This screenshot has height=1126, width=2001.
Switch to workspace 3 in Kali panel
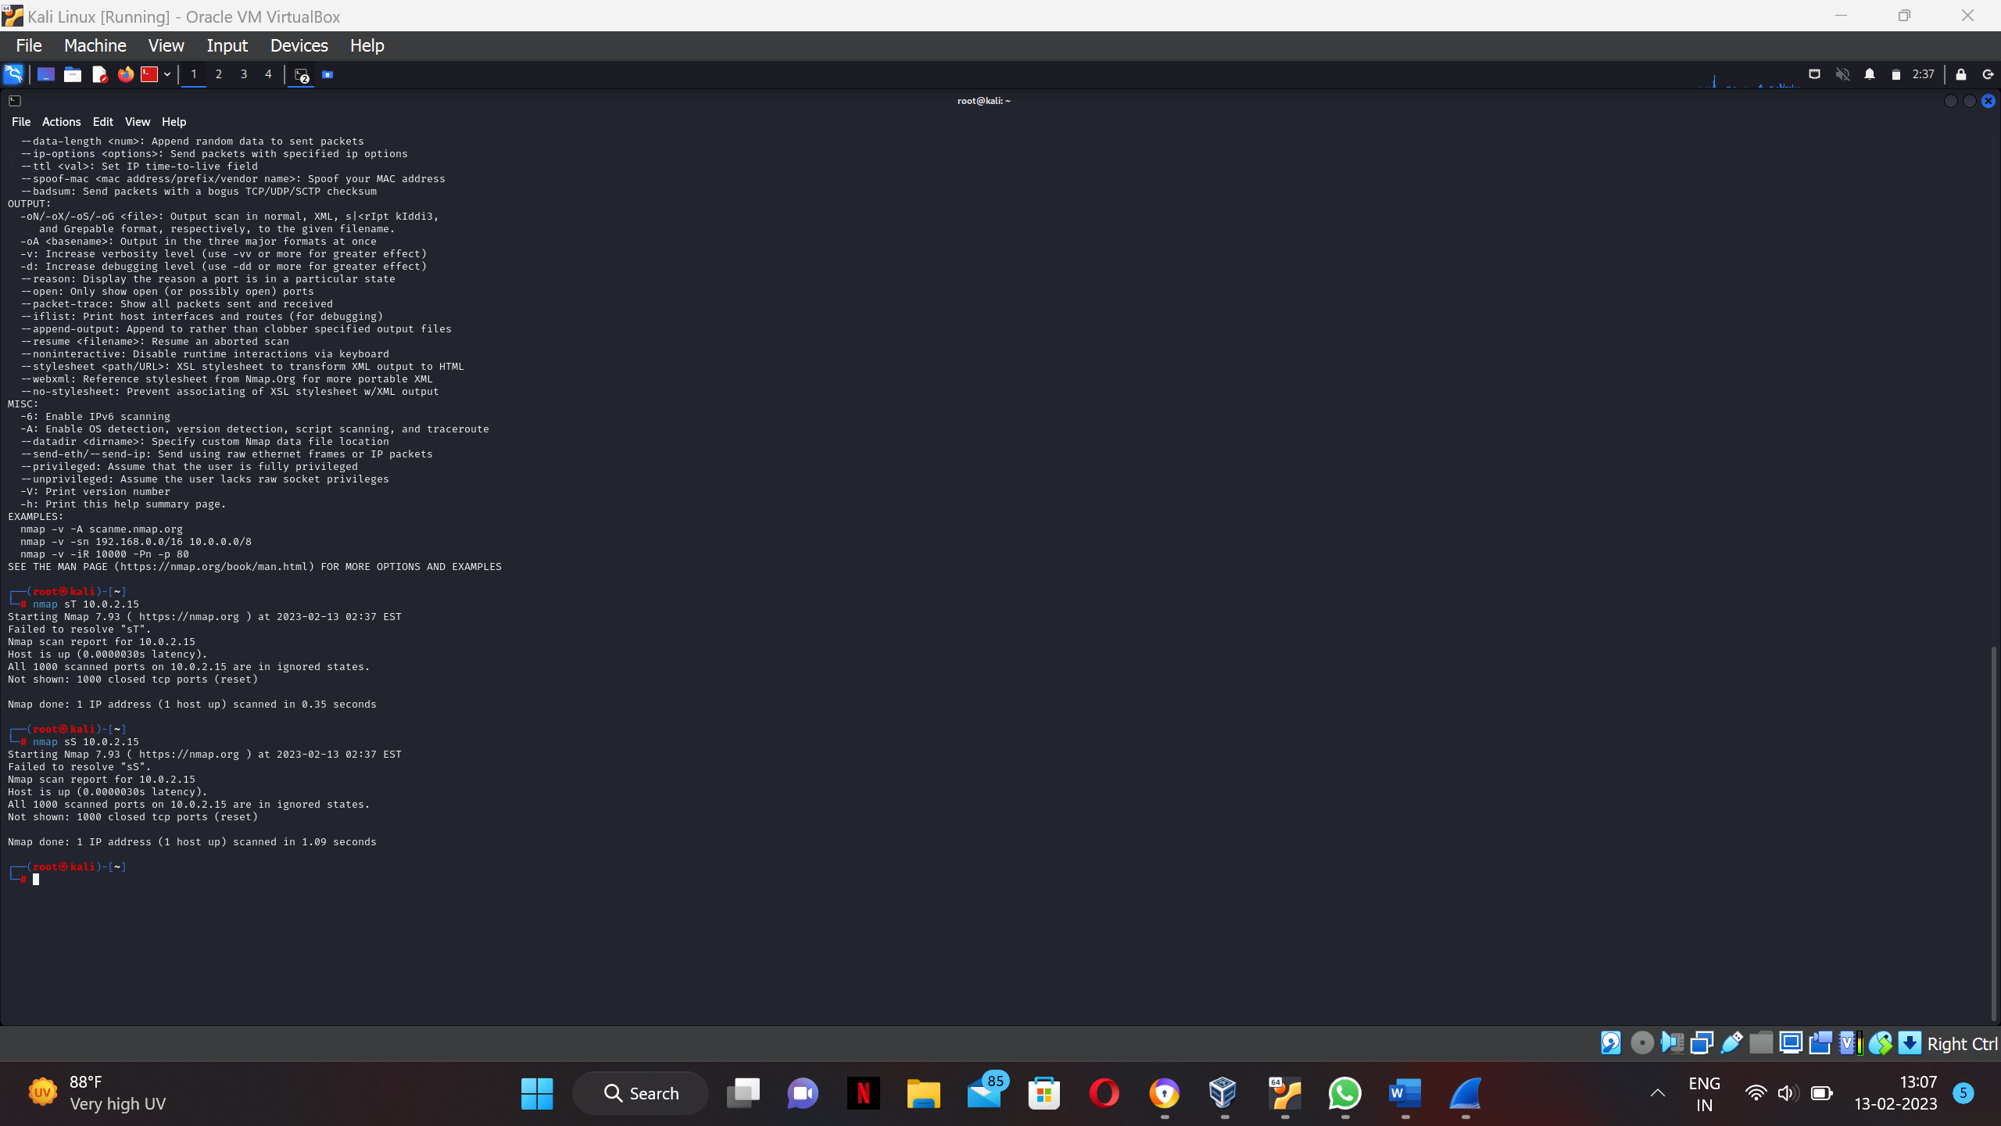click(243, 74)
